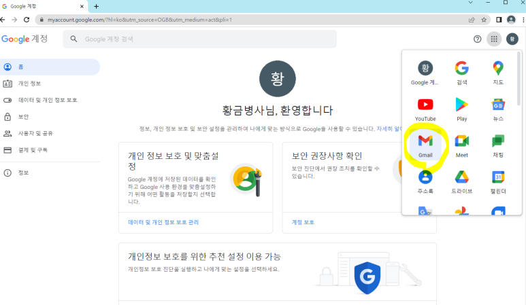Close the Google 계정 tab
The width and height of the screenshot is (526, 305).
(x=82, y=6)
